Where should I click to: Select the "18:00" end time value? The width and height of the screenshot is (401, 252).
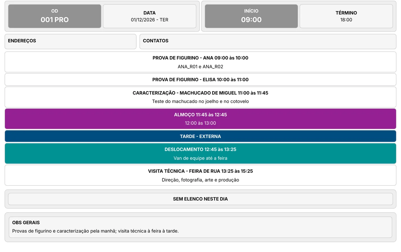coord(346,20)
